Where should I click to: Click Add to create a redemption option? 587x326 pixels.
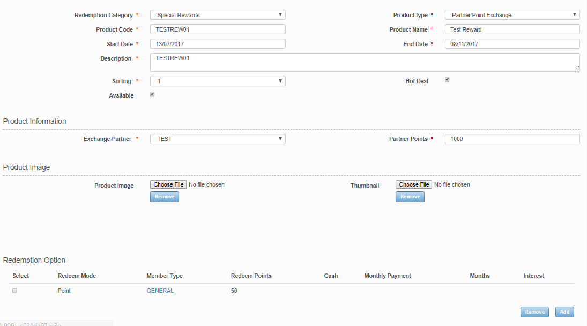click(x=564, y=312)
